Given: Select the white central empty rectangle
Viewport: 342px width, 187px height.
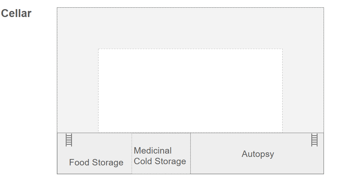Looking at the screenshot, I should (x=190, y=91).
